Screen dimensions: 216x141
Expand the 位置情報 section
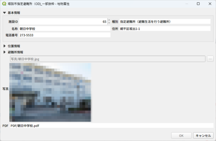pyautogui.click(x=4, y=46)
